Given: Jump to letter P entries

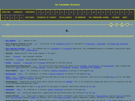Looking at the screenshot, I should pos(108,12).
